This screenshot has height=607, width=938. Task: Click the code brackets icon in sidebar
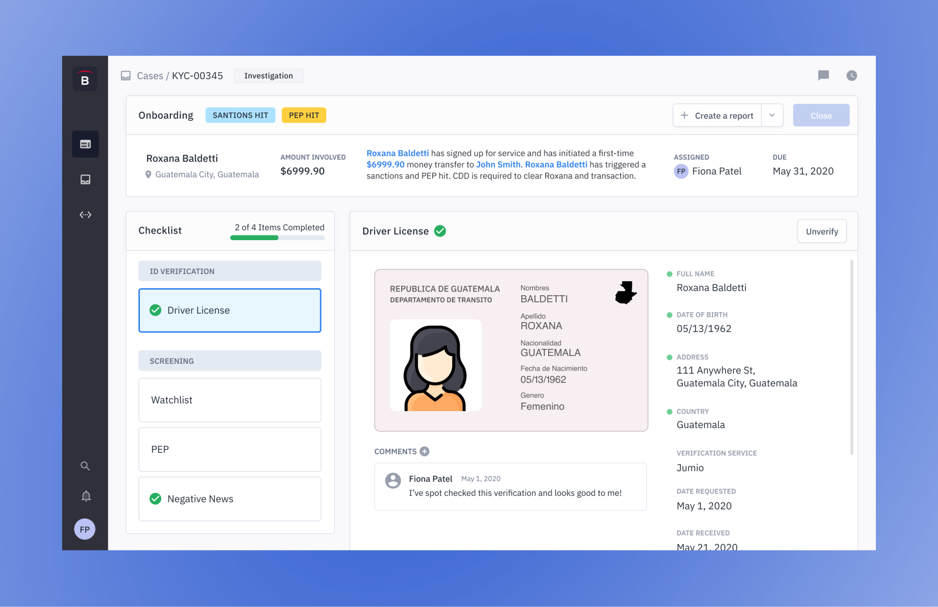click(x=85, y=215)
